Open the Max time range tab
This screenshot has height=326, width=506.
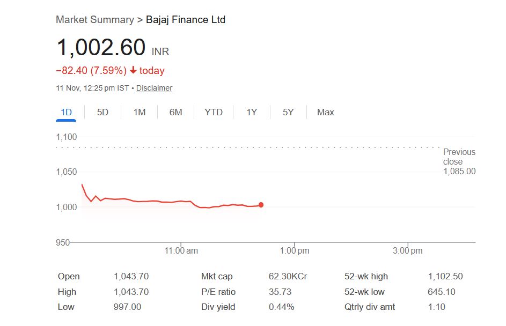326,112
